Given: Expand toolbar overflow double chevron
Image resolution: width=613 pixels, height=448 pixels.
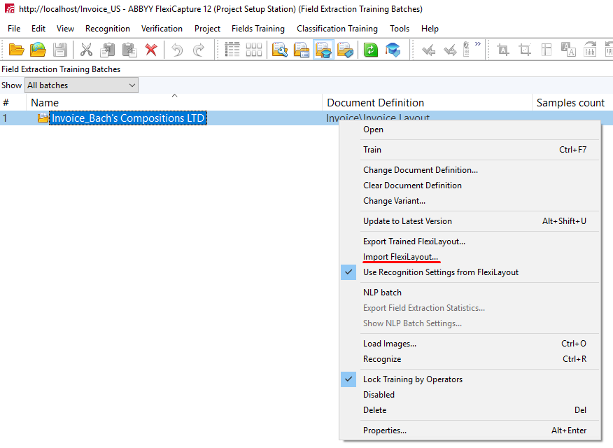Looking at the screenshot, I should [x=478, y=44].
